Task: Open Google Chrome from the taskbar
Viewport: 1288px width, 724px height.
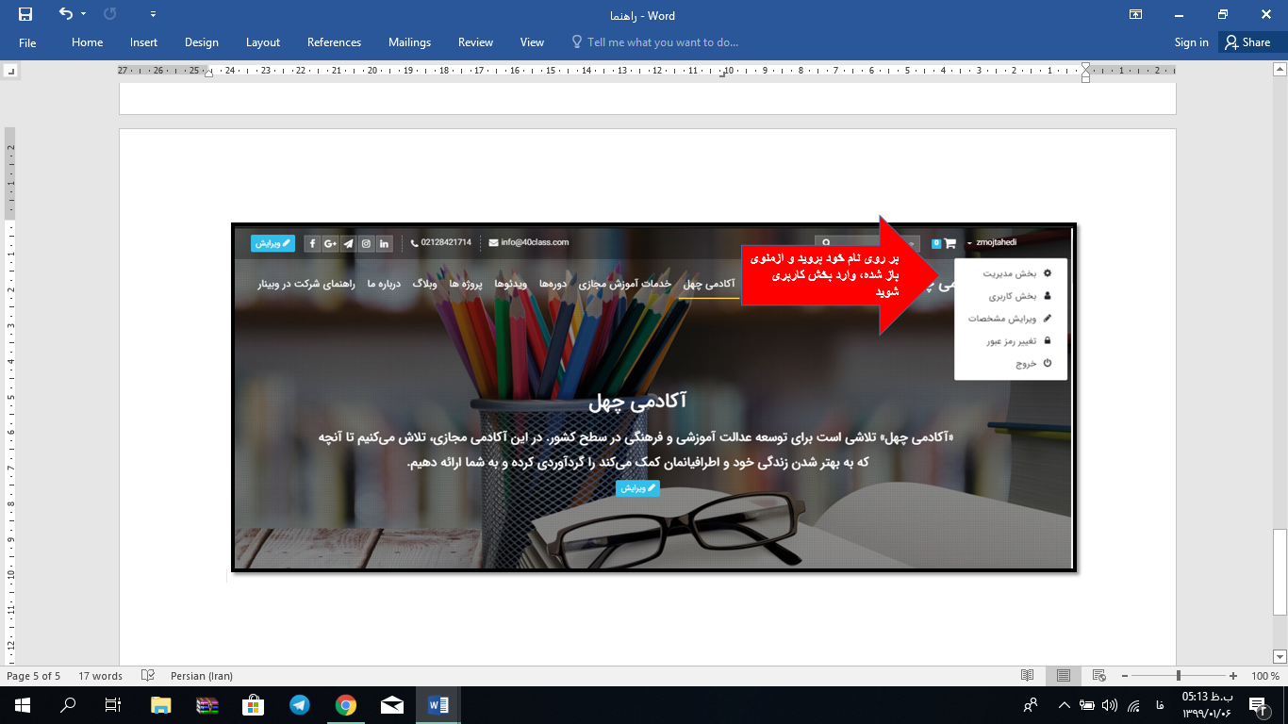Action: click(x=345, y=705)
